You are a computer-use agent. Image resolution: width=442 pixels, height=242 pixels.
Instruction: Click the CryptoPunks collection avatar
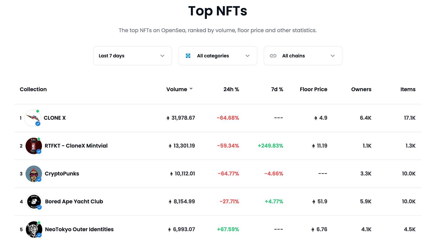[x=33, y=174]
